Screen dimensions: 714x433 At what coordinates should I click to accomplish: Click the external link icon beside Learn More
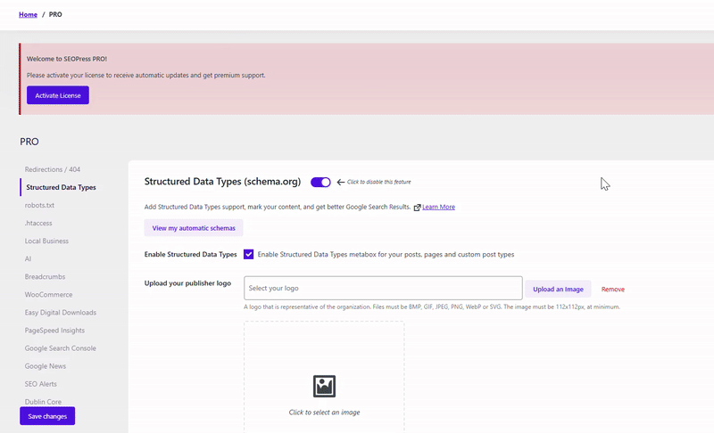coord(417,207)
